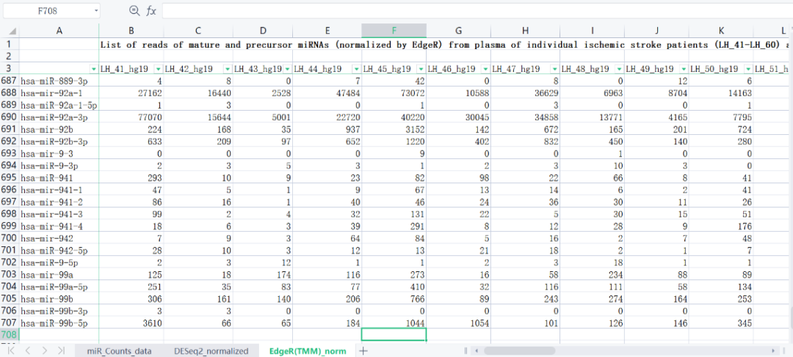
Task: Open the Name Box dropdown arrow
Action: tap(95, 10)
